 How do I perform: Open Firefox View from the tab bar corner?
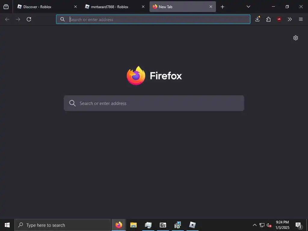pyautogui.click(x=6, y=7)
